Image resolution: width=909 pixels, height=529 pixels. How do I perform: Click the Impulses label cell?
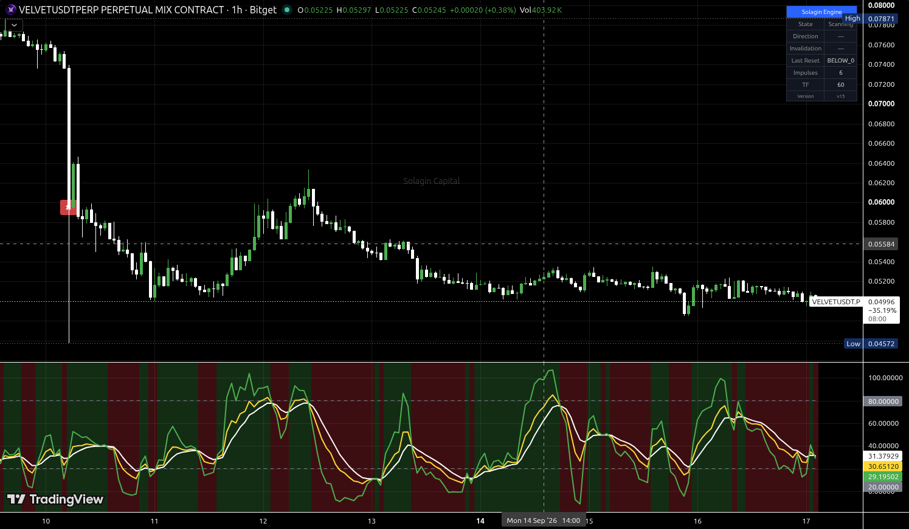(805, 73)
